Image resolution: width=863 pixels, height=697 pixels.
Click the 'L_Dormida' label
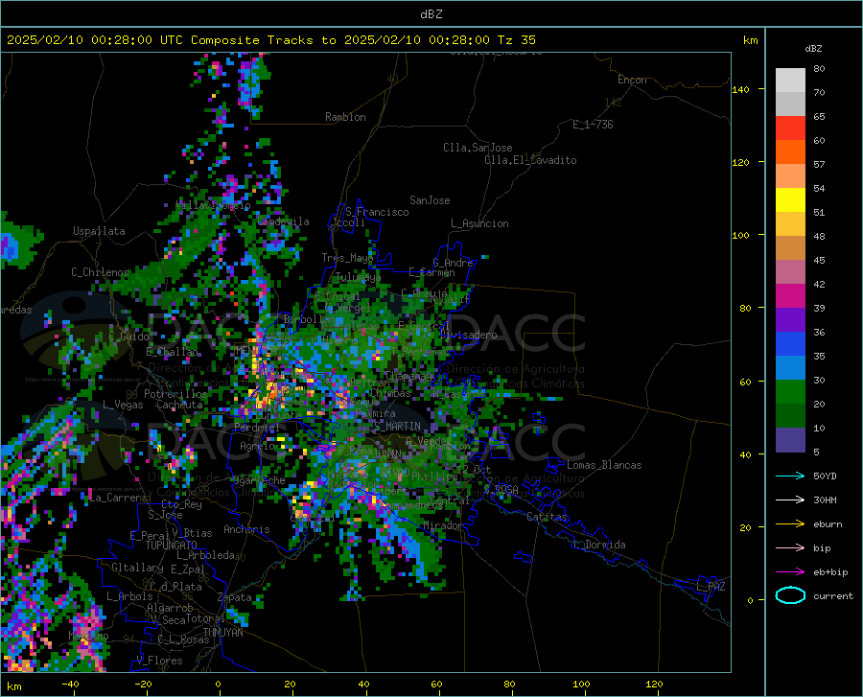point(598,545)
